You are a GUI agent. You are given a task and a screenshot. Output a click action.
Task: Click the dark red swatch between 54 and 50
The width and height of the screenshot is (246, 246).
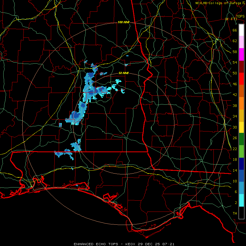click(241, 67)
